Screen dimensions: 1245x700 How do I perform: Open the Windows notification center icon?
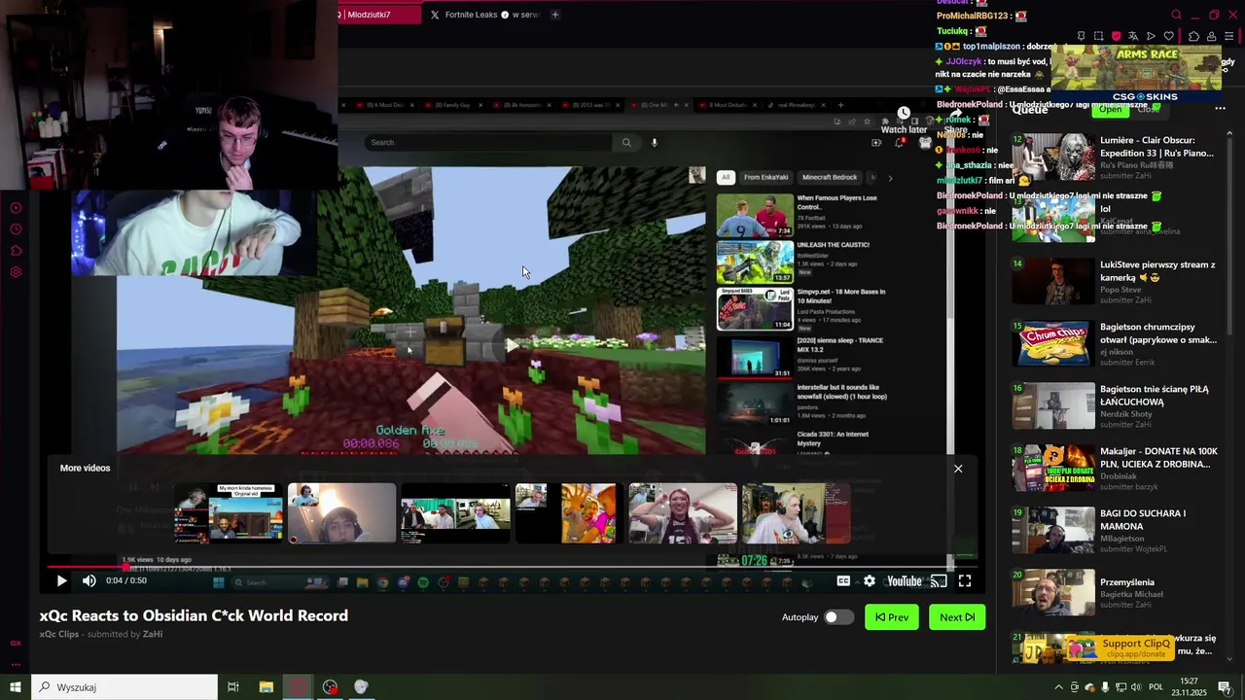tap(1225, 687)
